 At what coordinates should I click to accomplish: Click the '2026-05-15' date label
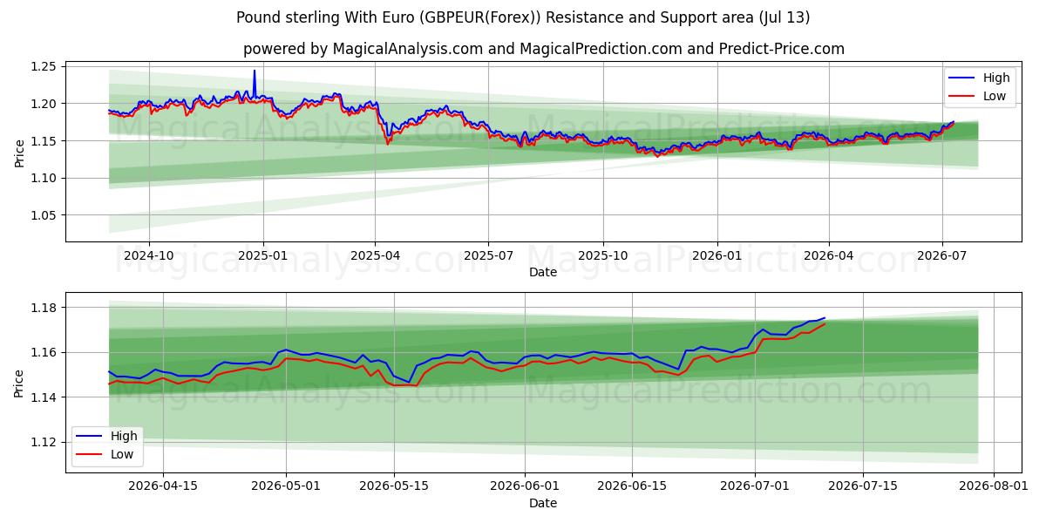(392, 486)
